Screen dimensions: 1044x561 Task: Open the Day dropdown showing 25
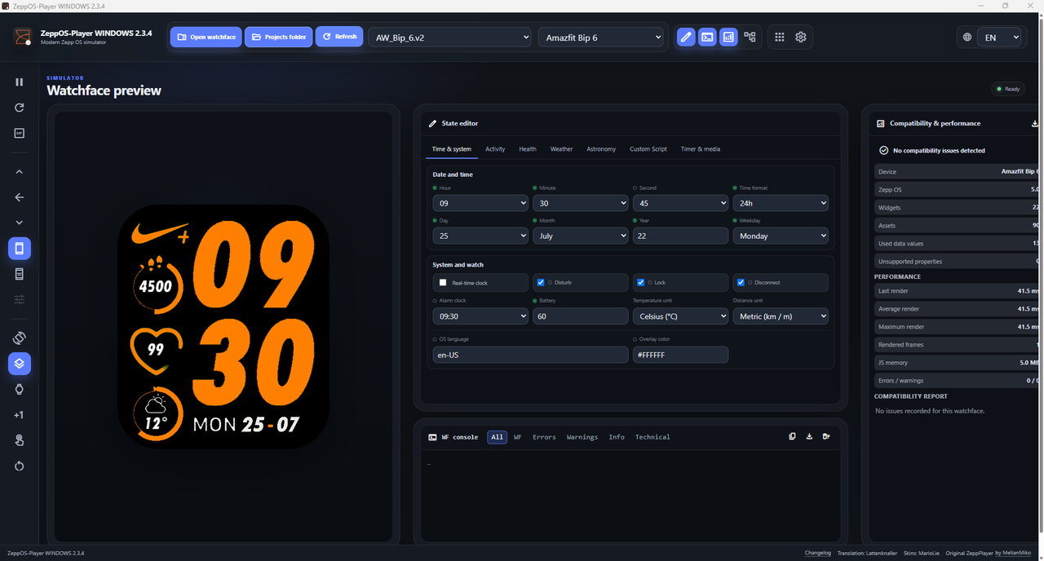pos(480,236)
